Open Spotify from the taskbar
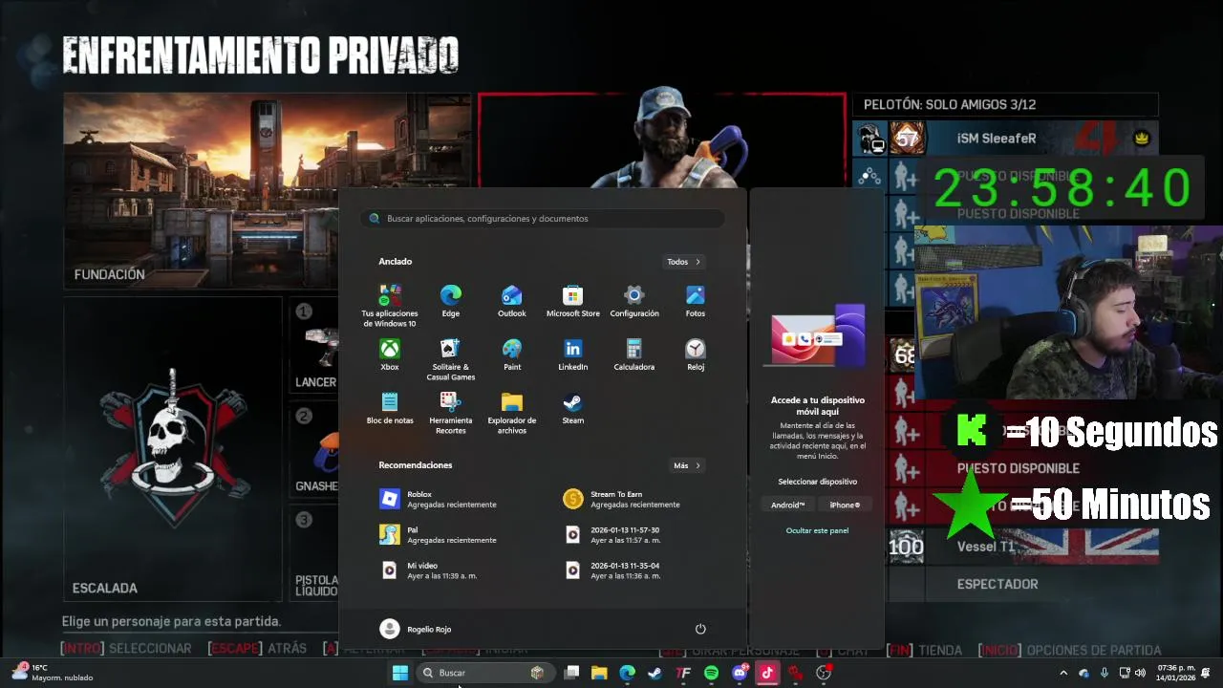 [x=711, y=673]
